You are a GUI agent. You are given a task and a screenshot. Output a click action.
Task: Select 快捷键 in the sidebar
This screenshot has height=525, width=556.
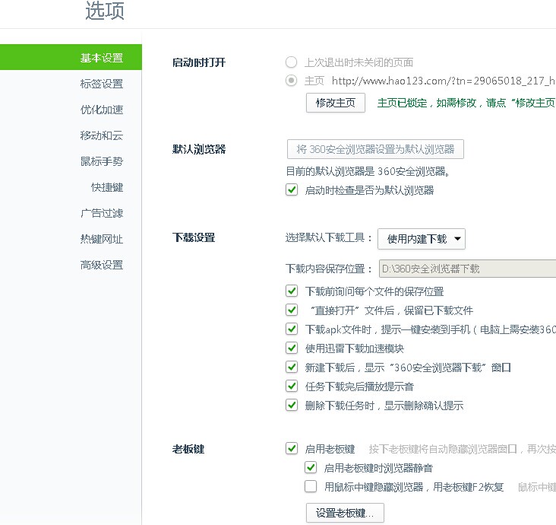tap(106, 187)
